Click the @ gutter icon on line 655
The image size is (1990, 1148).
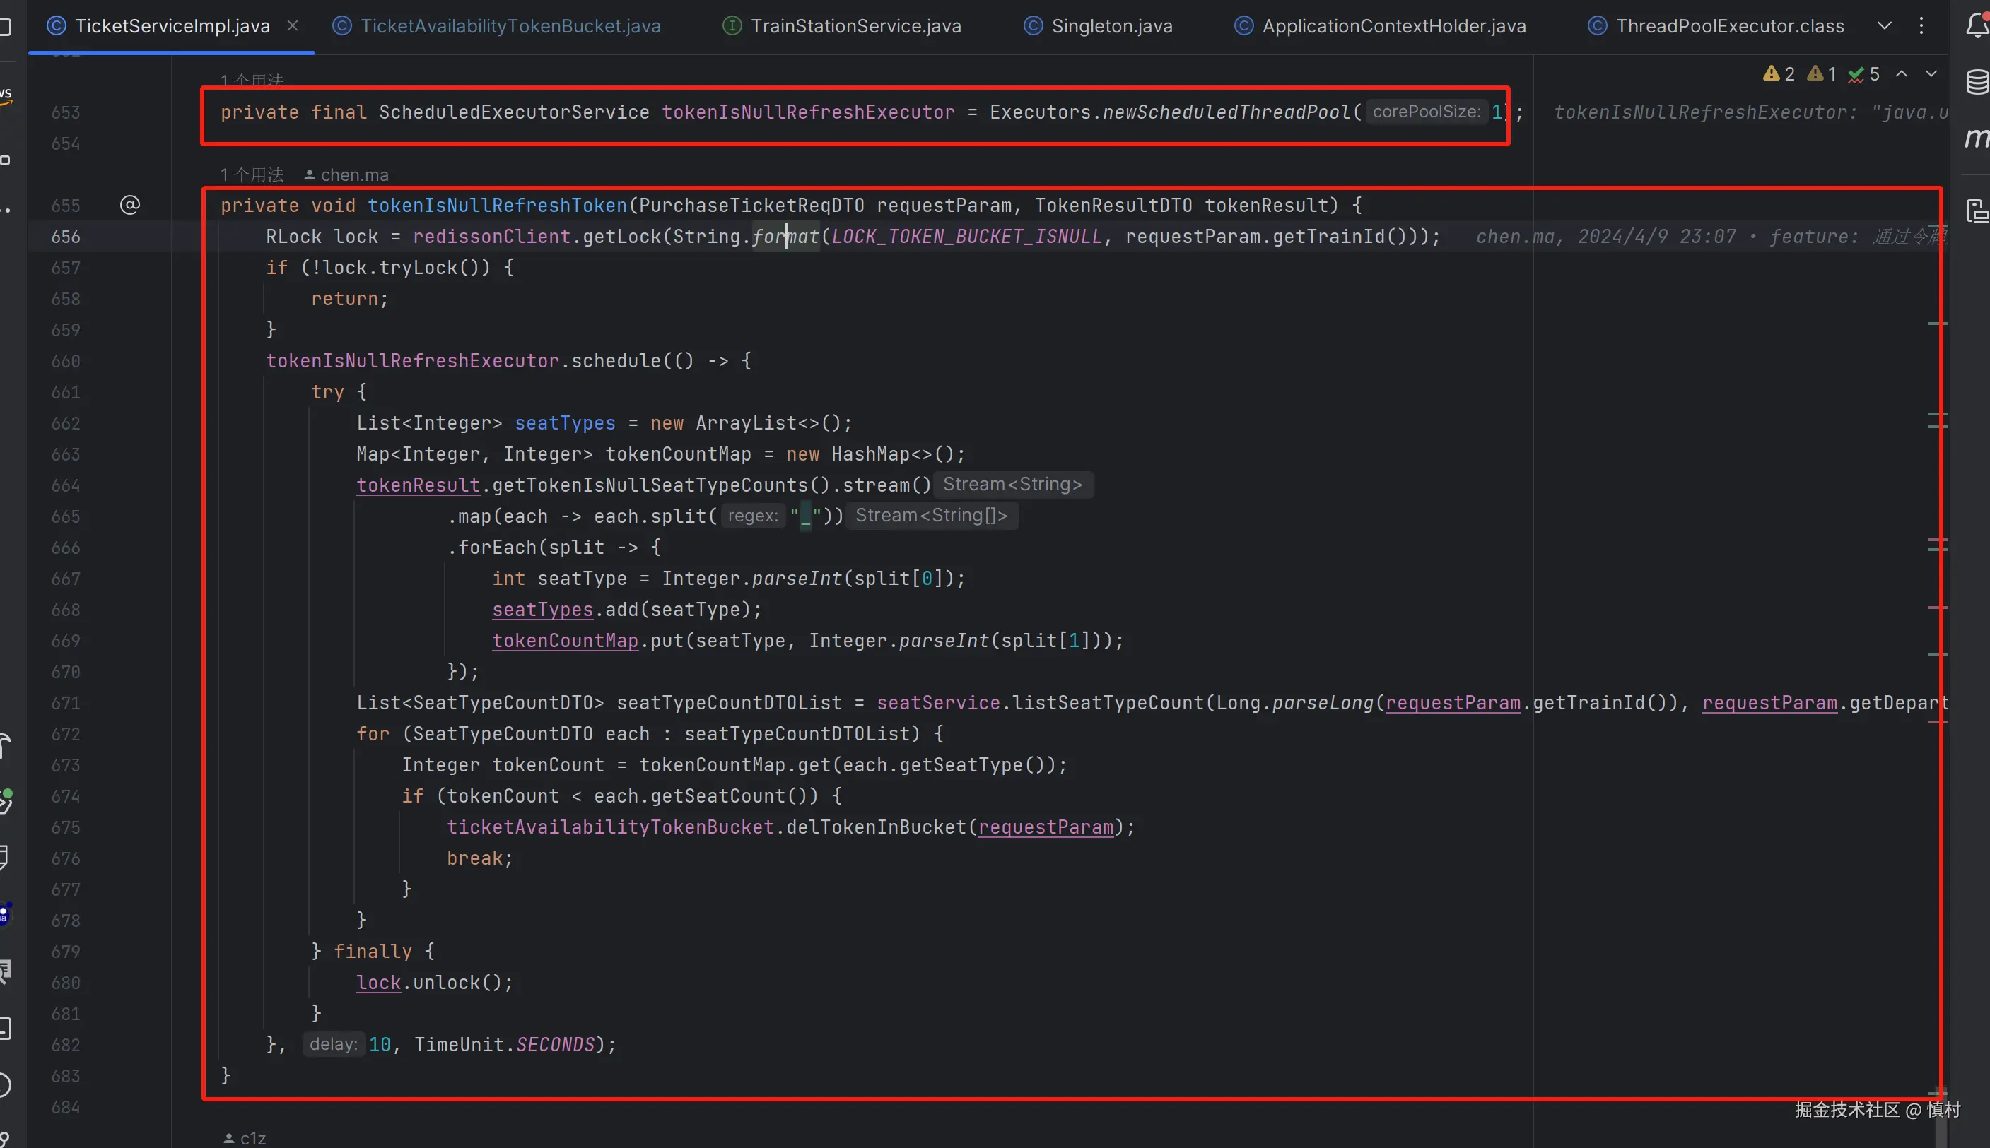coord(130,205)
